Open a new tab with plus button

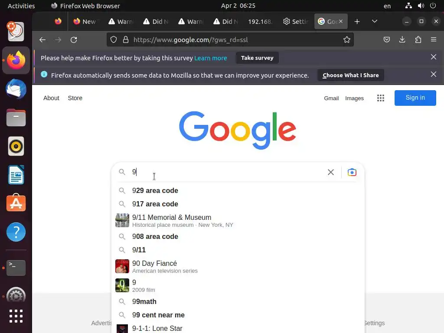coord(357,22)
